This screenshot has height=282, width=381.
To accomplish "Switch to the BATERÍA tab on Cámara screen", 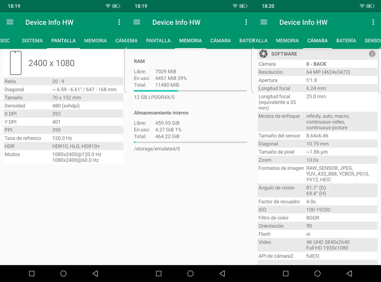I will pos(346,41).
